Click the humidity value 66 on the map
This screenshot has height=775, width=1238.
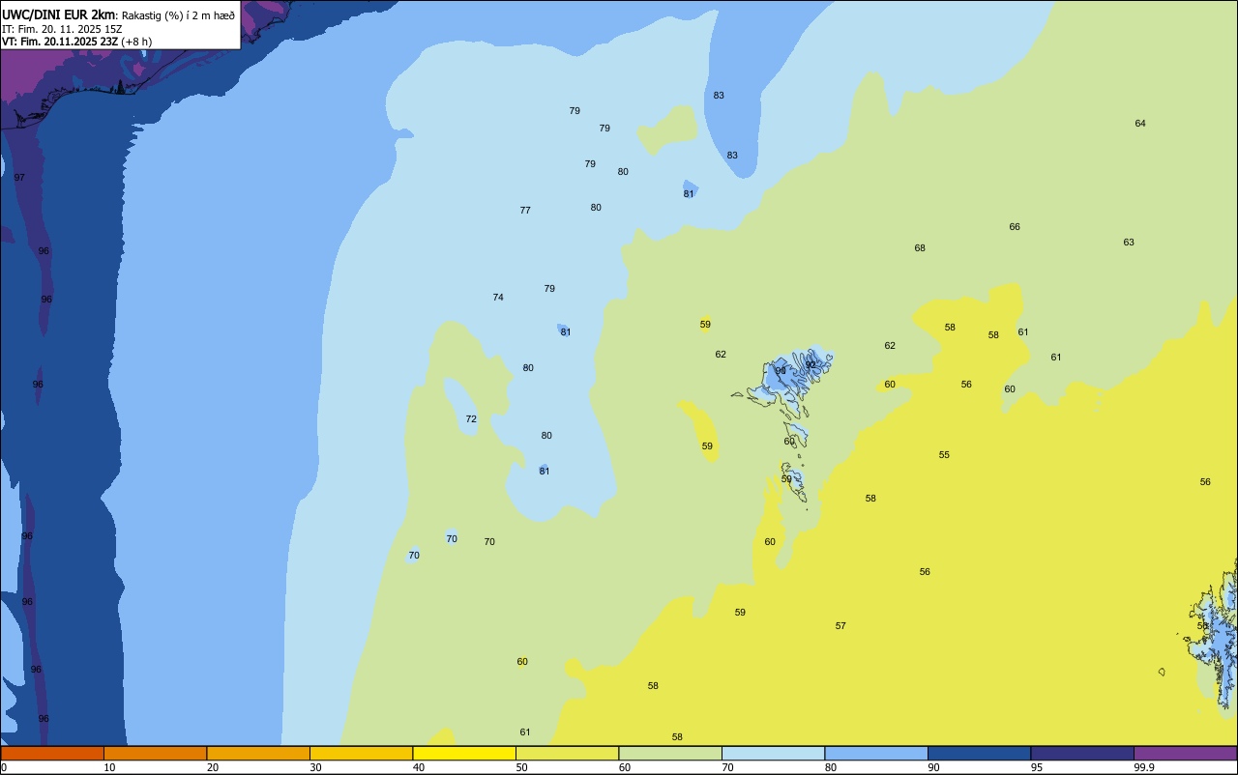coord(1015,227)
